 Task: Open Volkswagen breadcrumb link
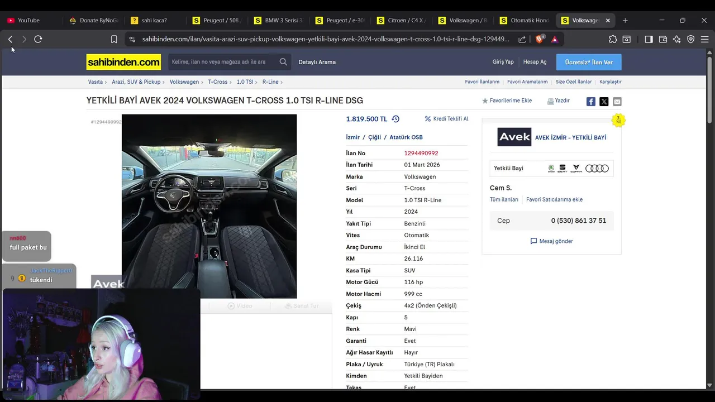pos(184,82)
